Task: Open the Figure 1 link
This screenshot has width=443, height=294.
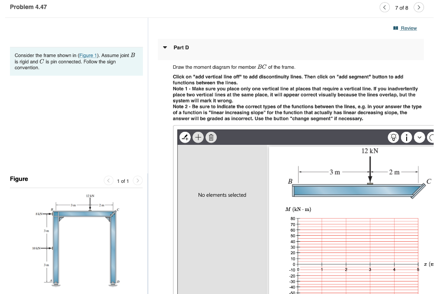Action: point(88,55)
